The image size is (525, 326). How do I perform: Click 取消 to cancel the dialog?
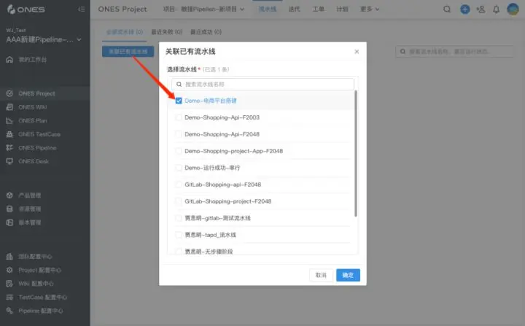321,275
